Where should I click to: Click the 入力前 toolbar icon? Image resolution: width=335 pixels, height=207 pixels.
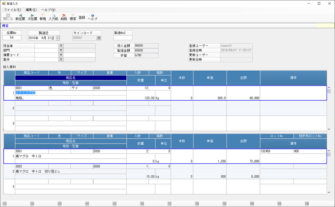pyautogui.click(x=53, y=17)
